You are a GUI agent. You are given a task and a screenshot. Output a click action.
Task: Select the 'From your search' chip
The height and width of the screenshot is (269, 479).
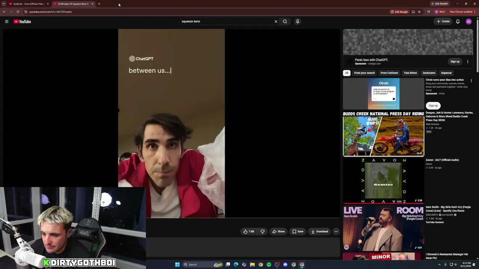point(364,73)
